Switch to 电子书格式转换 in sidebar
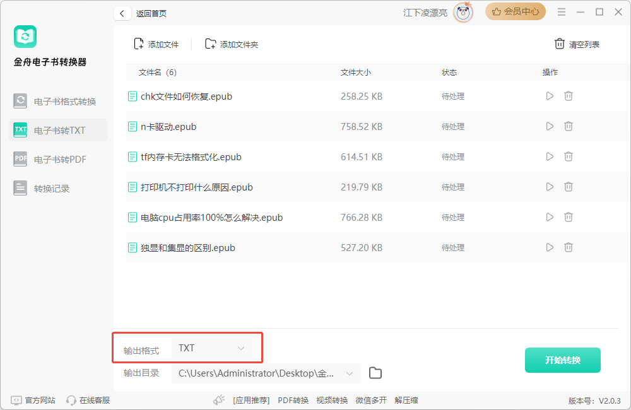The image size is (631, 410). [58, 102]
